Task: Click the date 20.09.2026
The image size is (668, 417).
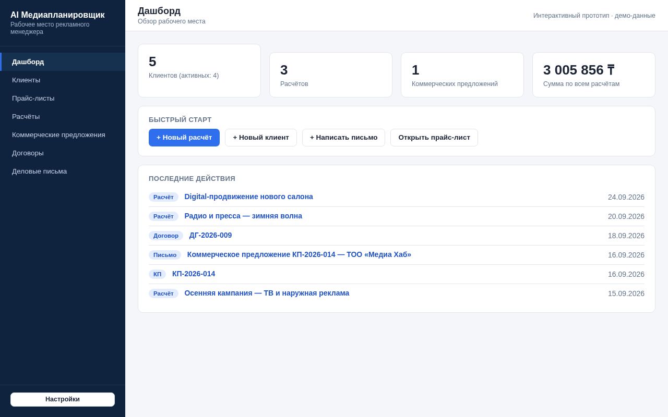Action: (626, 216)
